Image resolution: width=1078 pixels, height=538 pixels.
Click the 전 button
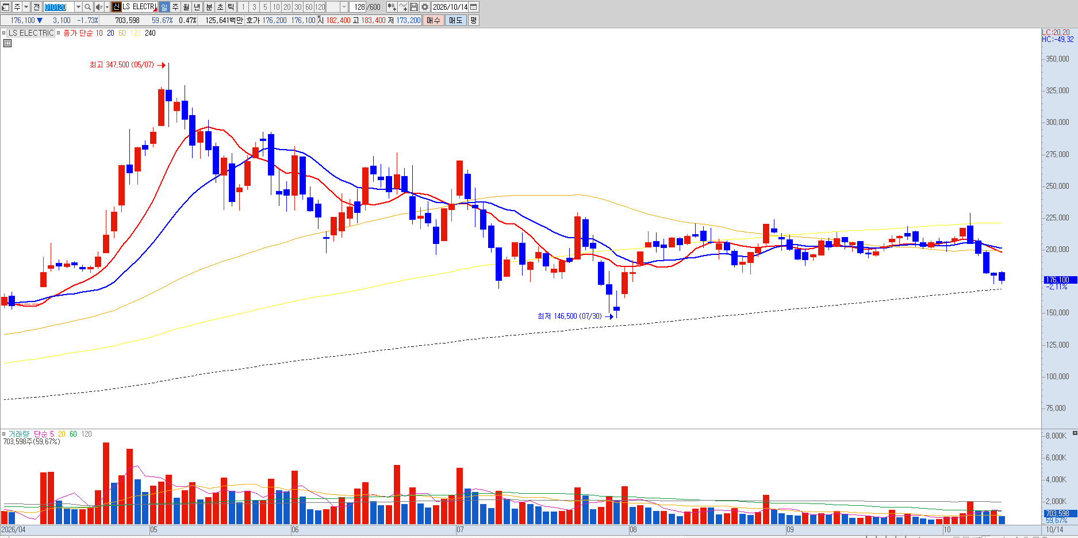click(x=36, y=7)
